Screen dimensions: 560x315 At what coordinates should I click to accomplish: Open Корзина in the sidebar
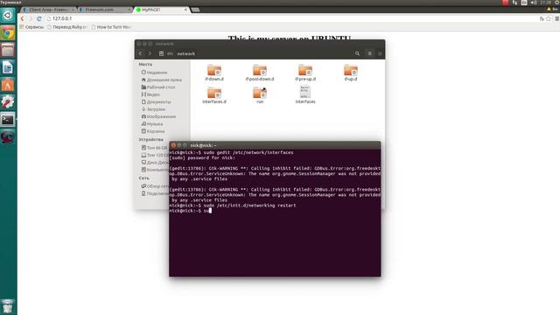152,131
